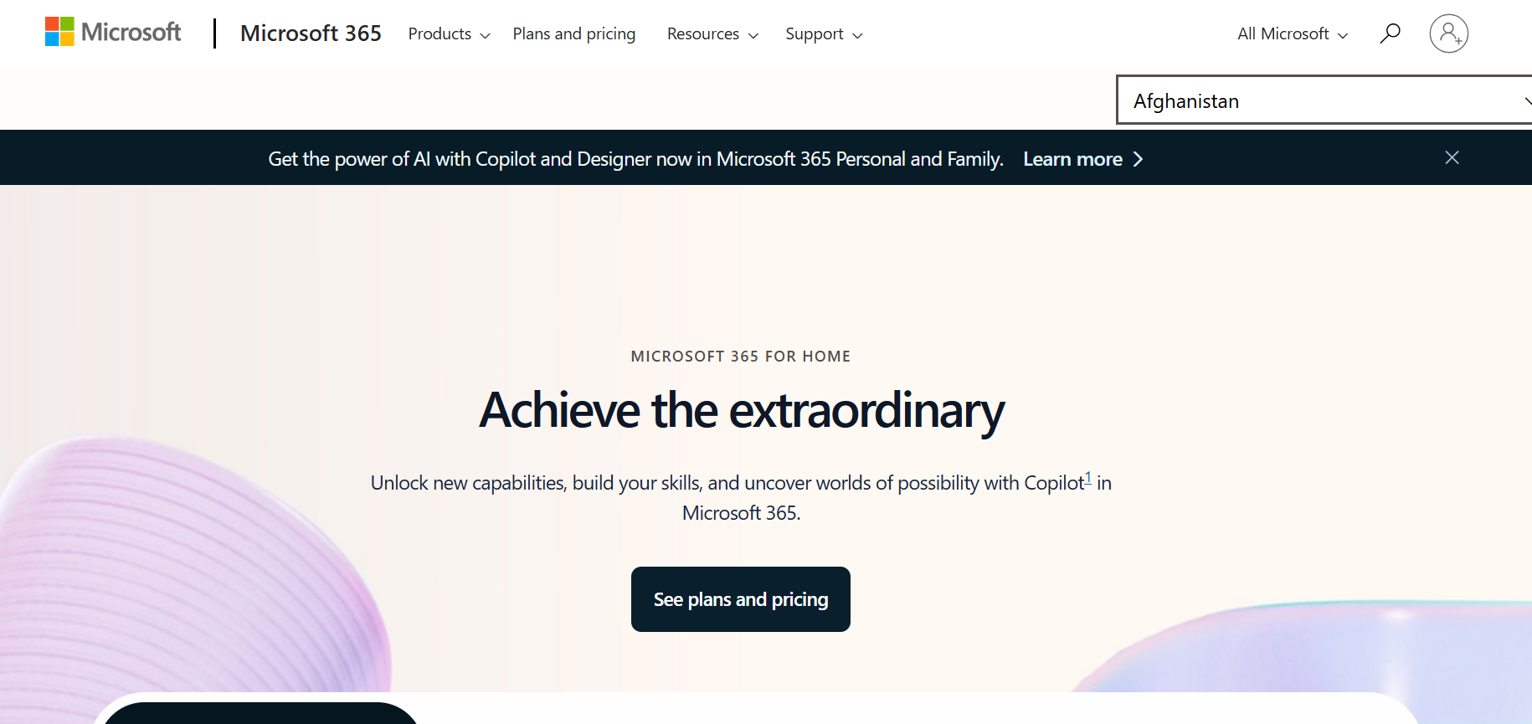Expand the Resources menu
The image size is (1532, 724).
(x=712, y=34)
